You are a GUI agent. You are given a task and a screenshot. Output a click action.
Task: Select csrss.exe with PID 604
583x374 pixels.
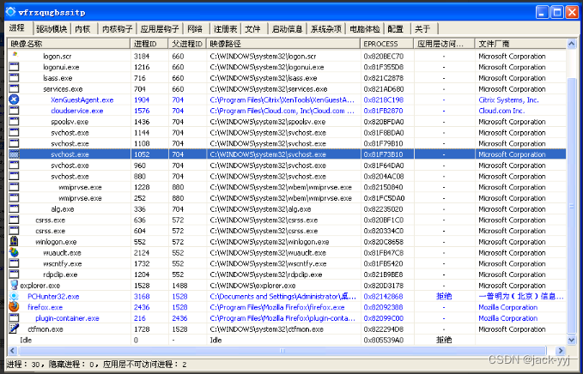point(287,231)
